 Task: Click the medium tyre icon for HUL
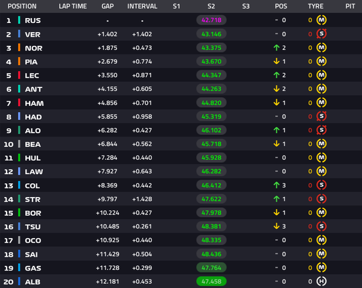(x=322, y=157)
